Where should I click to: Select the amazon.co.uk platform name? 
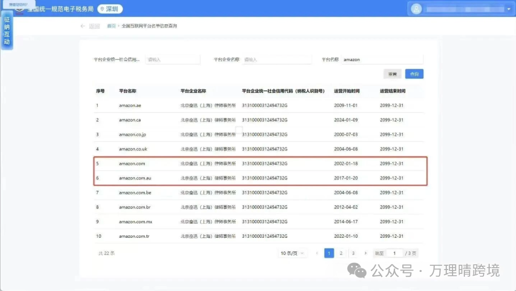[133, 149]
